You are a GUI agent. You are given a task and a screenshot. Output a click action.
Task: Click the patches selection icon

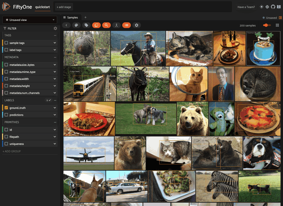[x=96, y=25]
